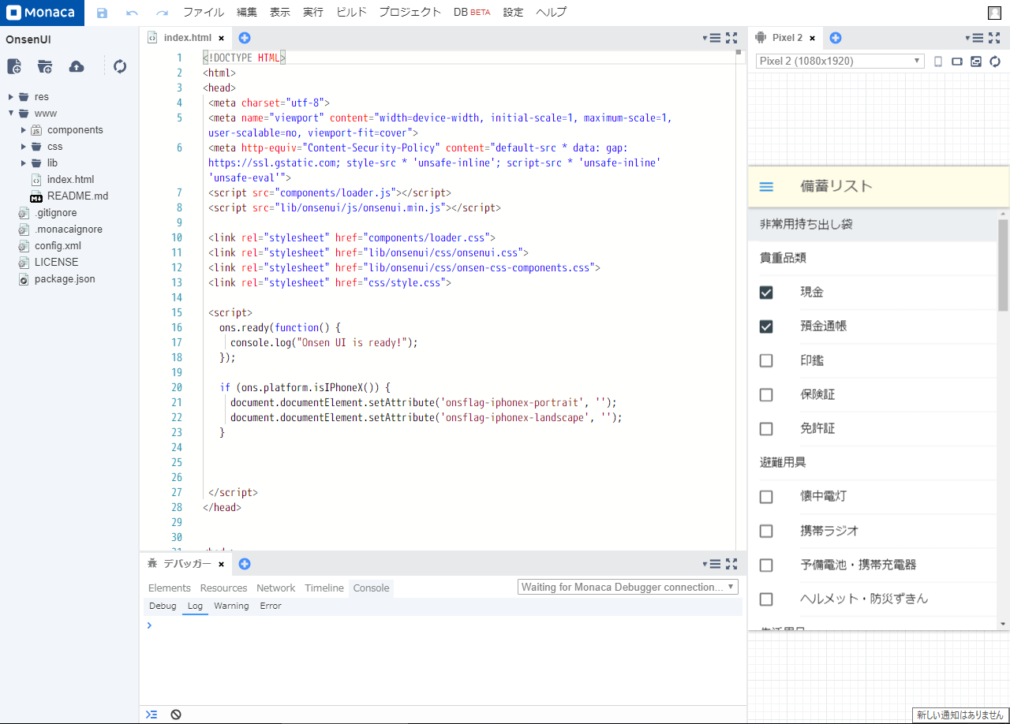The image size is (1010, 724).
Task: Expand the res folder
Action: tap(11, 97)
